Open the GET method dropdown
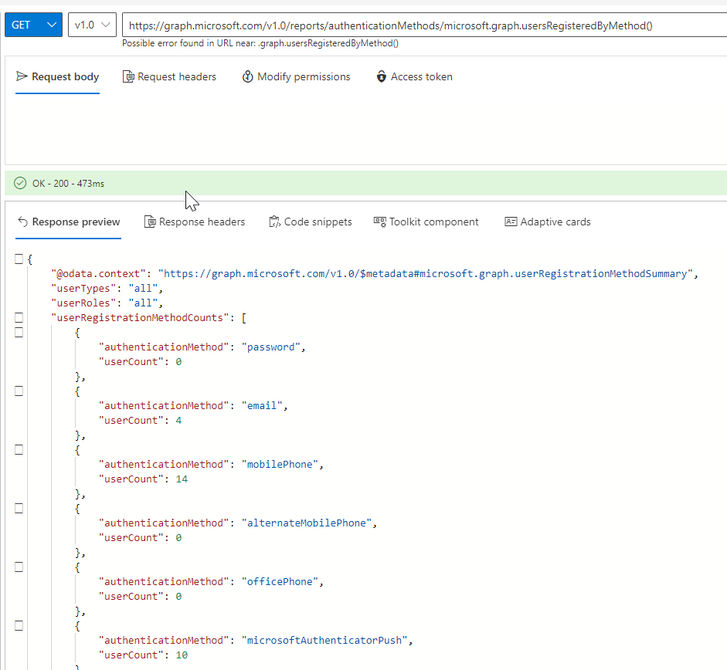This screenshot has width=727, height=670. click(x=33, y=25)
